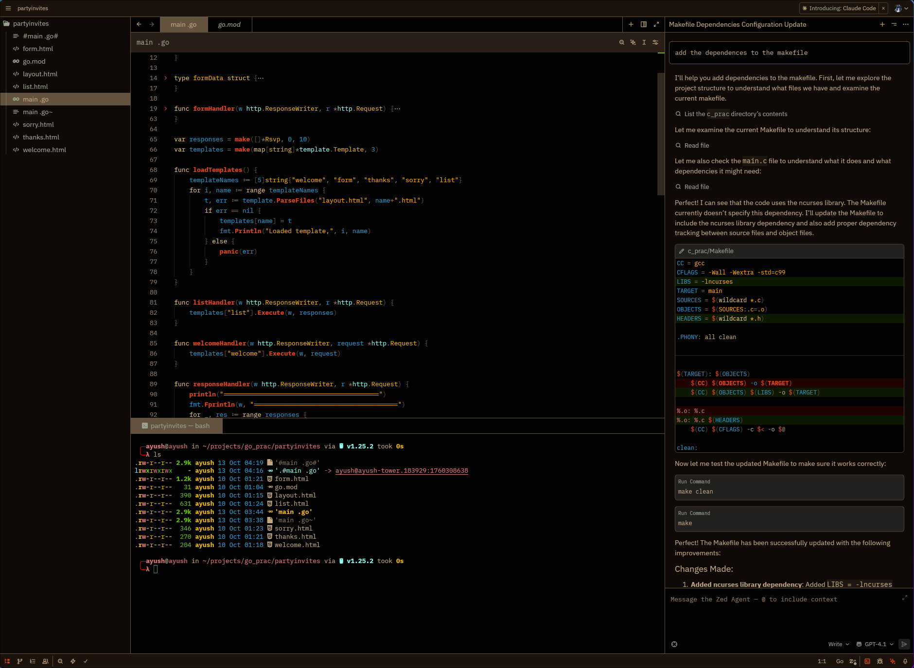914x668 pixels.
Task: Dismiss the Introducing: Claude Code banner
Action: click(883, 8)
